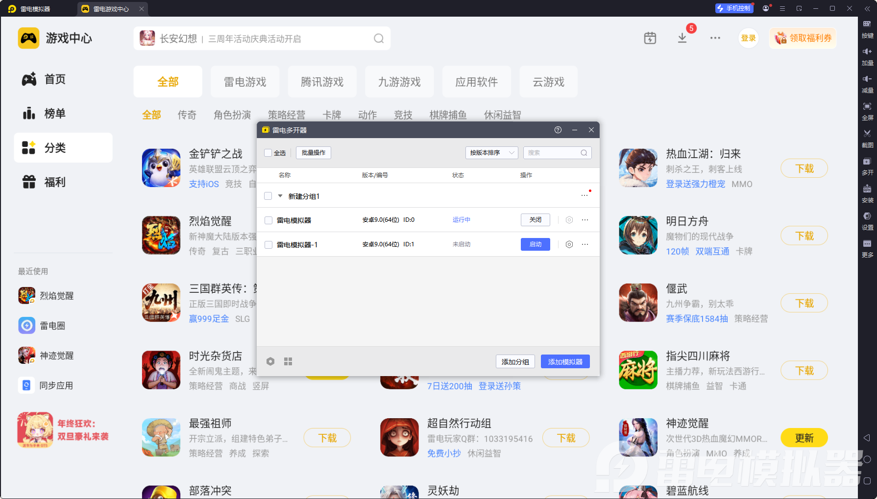Select the 腾讯游戏 category tab

(322, 82)
